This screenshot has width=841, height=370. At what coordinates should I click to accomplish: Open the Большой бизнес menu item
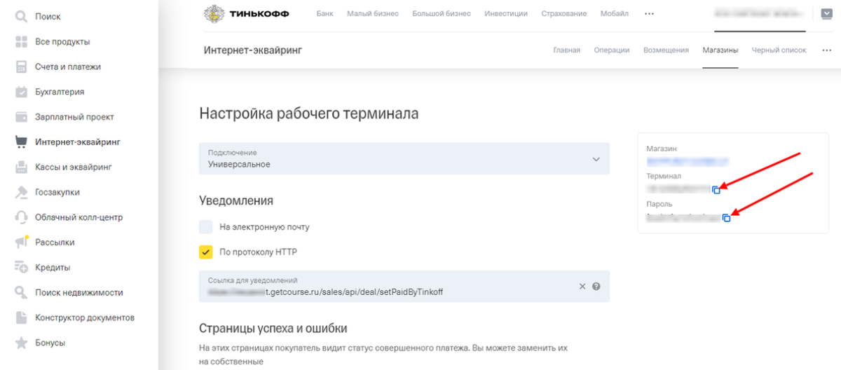442,13
